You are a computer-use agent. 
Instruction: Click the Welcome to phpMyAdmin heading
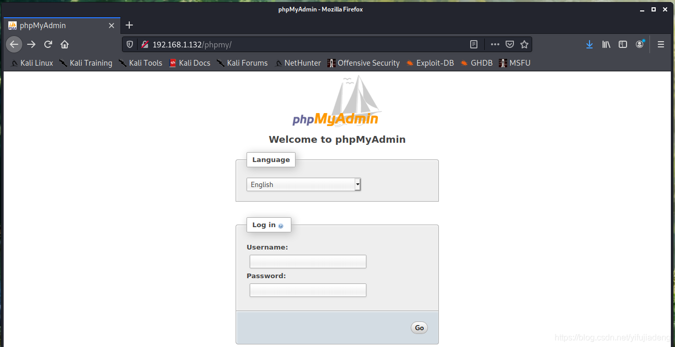[x=337, y=140]
